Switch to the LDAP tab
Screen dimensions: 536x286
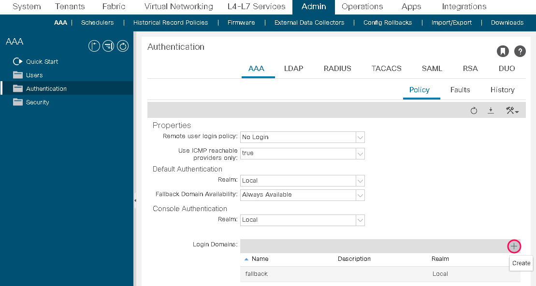pos(294,69)
